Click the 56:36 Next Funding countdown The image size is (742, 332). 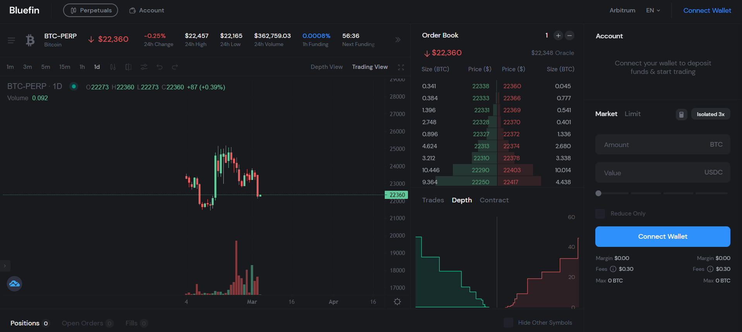[351, 36]
